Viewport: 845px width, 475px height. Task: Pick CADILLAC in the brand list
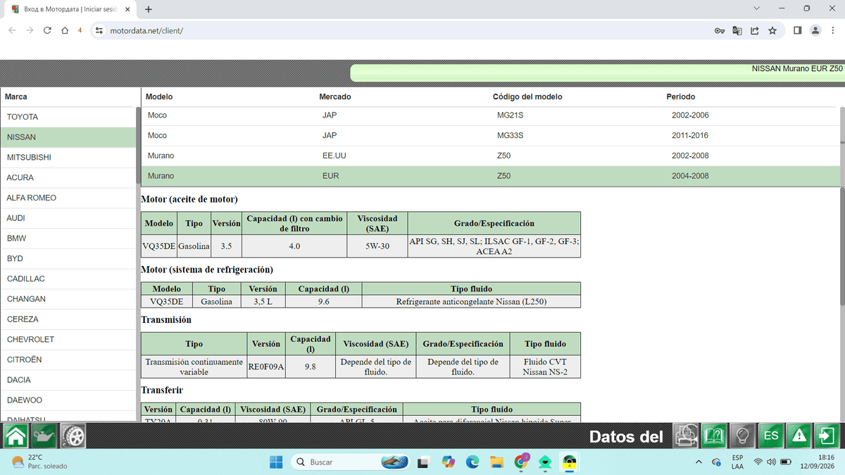tap(68, 279)
